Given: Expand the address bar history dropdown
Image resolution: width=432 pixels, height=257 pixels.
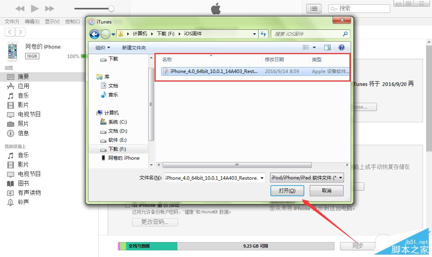Looking at the screenshot, I should tap(254, 34).
